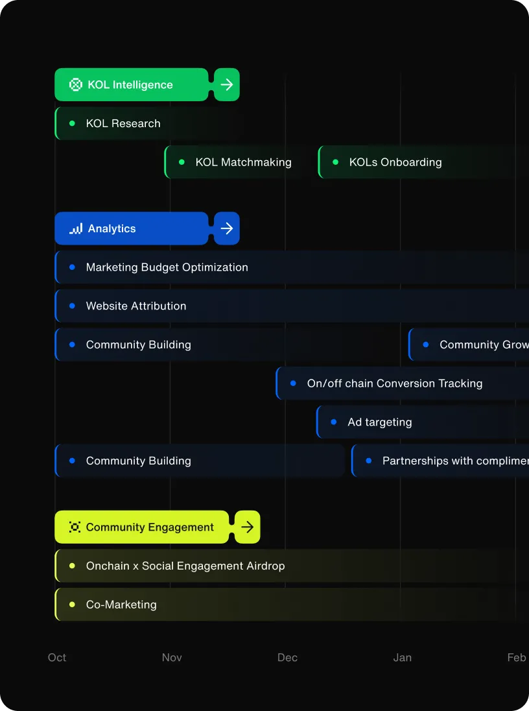Click the KOL Matchmaking task bar

pyautogui.click(x=233, y=162)
